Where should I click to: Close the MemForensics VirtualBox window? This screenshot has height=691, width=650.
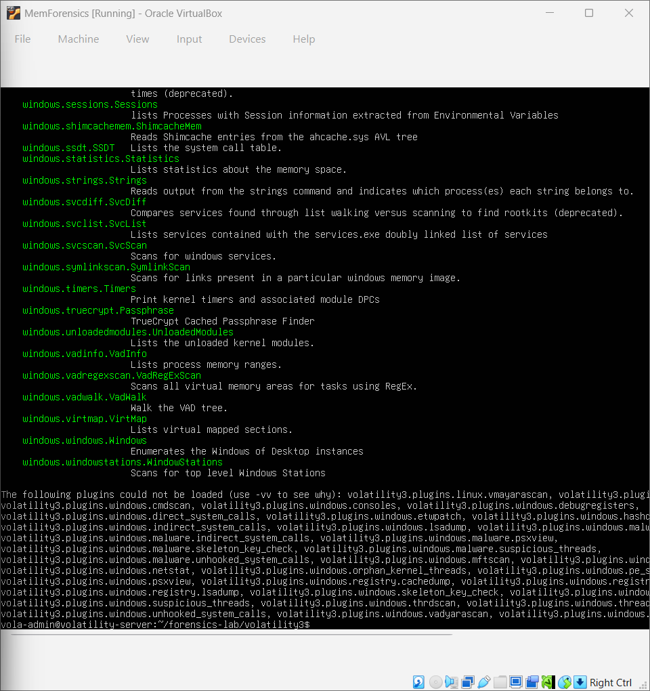point(629,14)
